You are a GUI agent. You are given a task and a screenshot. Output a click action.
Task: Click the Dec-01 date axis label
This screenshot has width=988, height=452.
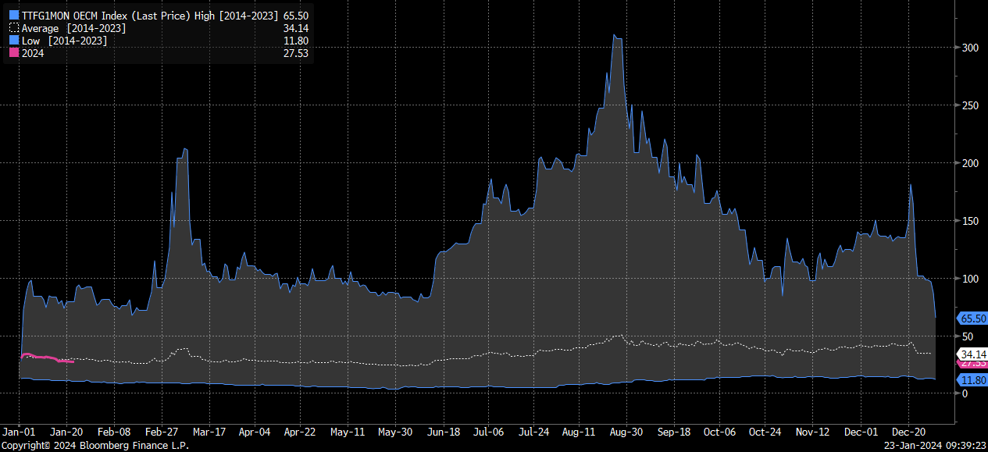tap(860, 431)
